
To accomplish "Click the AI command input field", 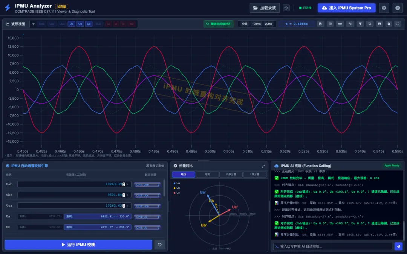I will pos(333,246).
